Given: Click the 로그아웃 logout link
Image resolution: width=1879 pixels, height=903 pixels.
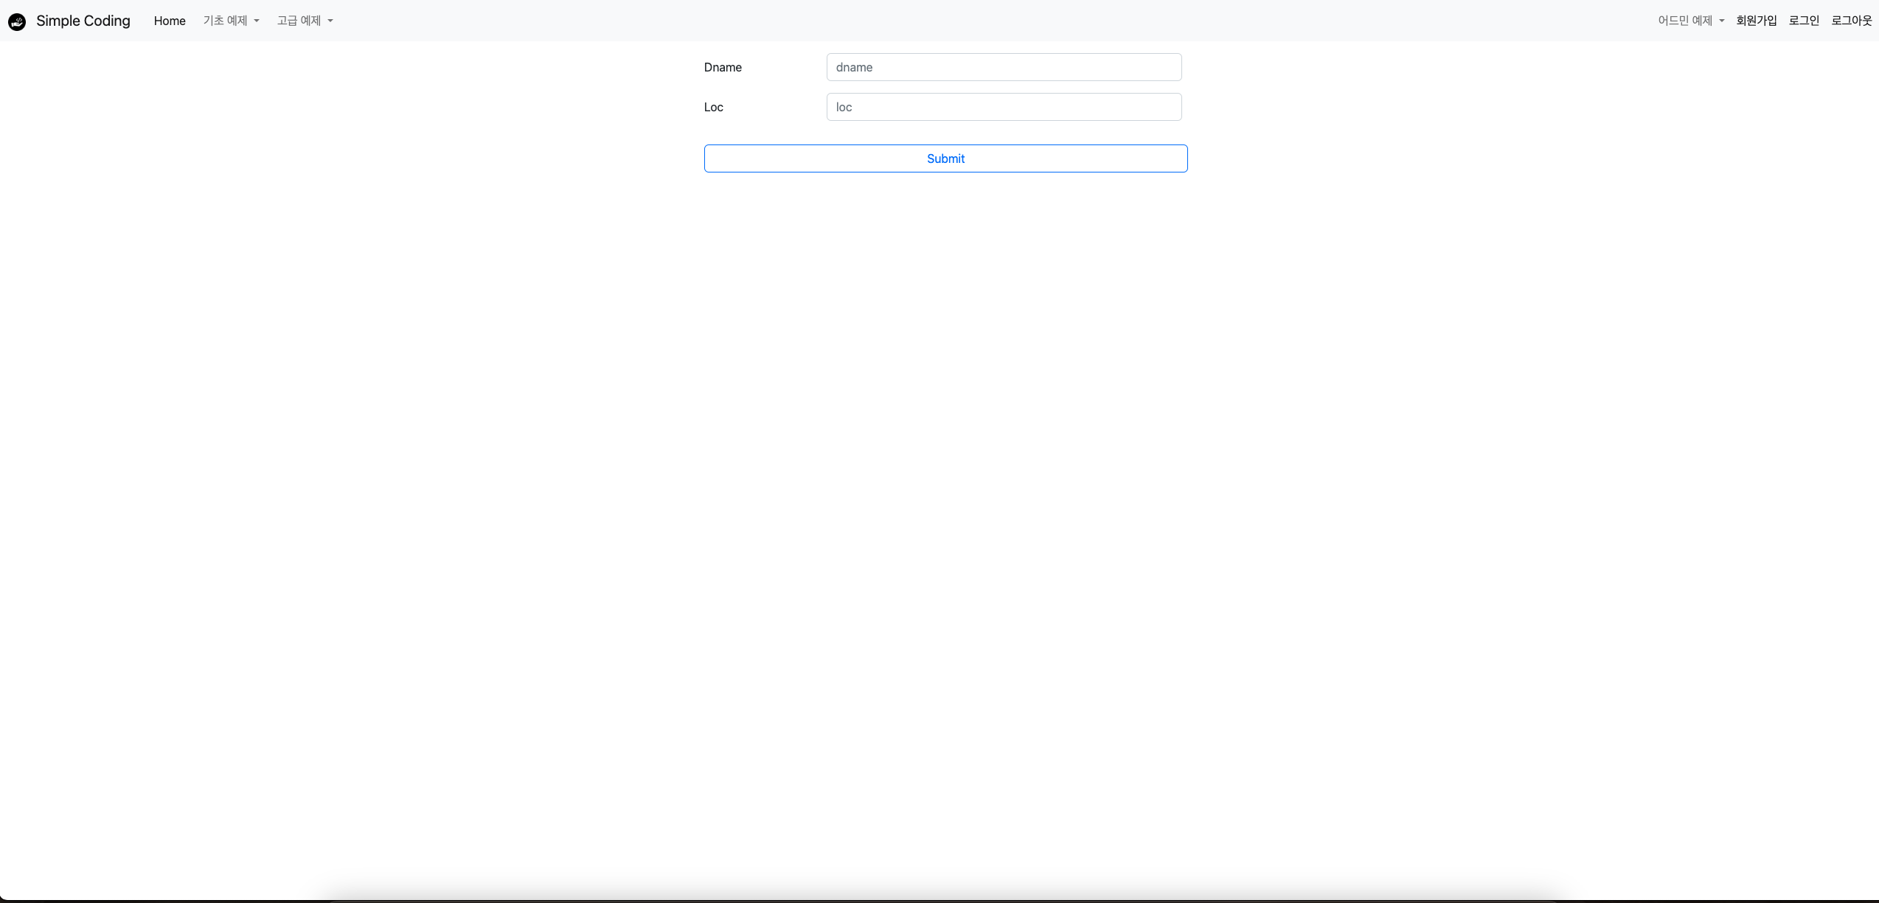Looking at the screenshot, I should pos(1852,21).
